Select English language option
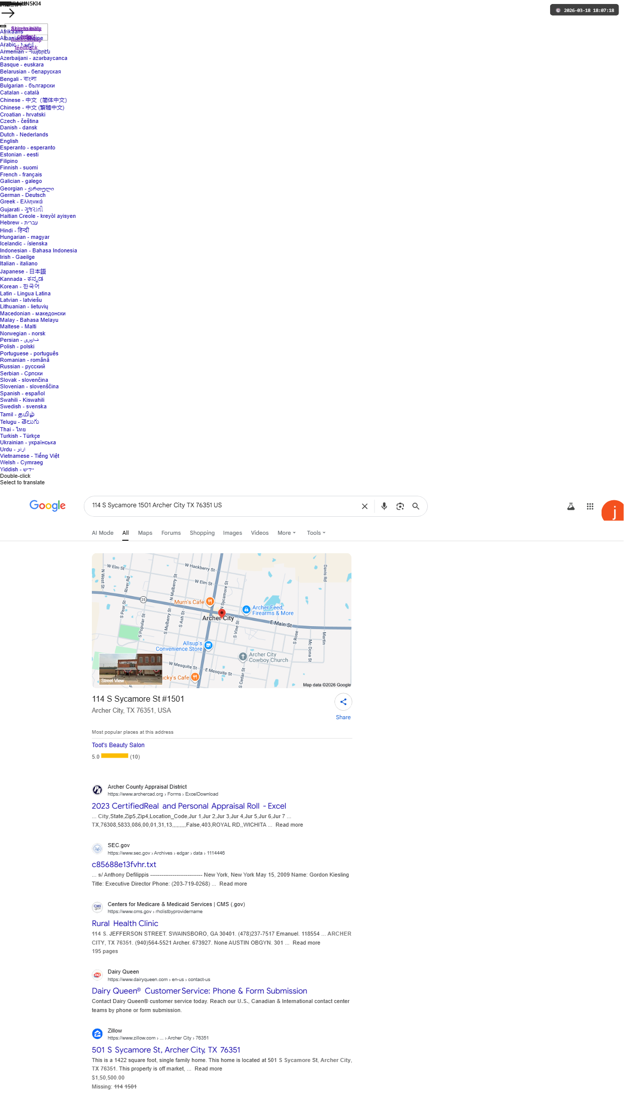This screenshot has width=631, height=1097. click(x=9, y=141)
